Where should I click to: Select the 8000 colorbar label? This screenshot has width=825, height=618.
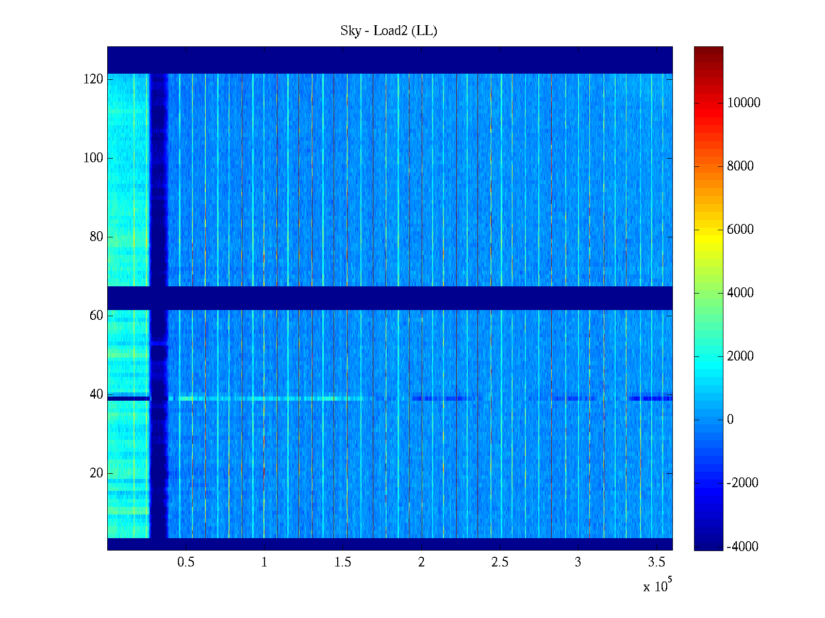point(740,166)
